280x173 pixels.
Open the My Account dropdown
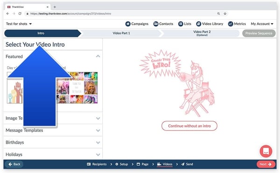(262, 24)
